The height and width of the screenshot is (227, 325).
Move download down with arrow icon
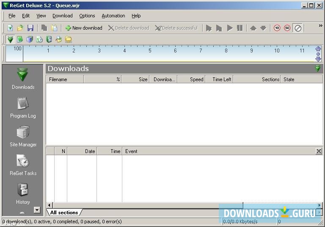click(x=263, y=28)
